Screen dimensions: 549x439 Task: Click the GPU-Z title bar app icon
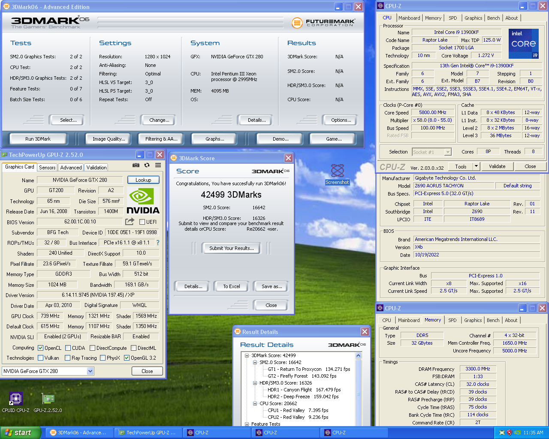click(x=5, y=155)
